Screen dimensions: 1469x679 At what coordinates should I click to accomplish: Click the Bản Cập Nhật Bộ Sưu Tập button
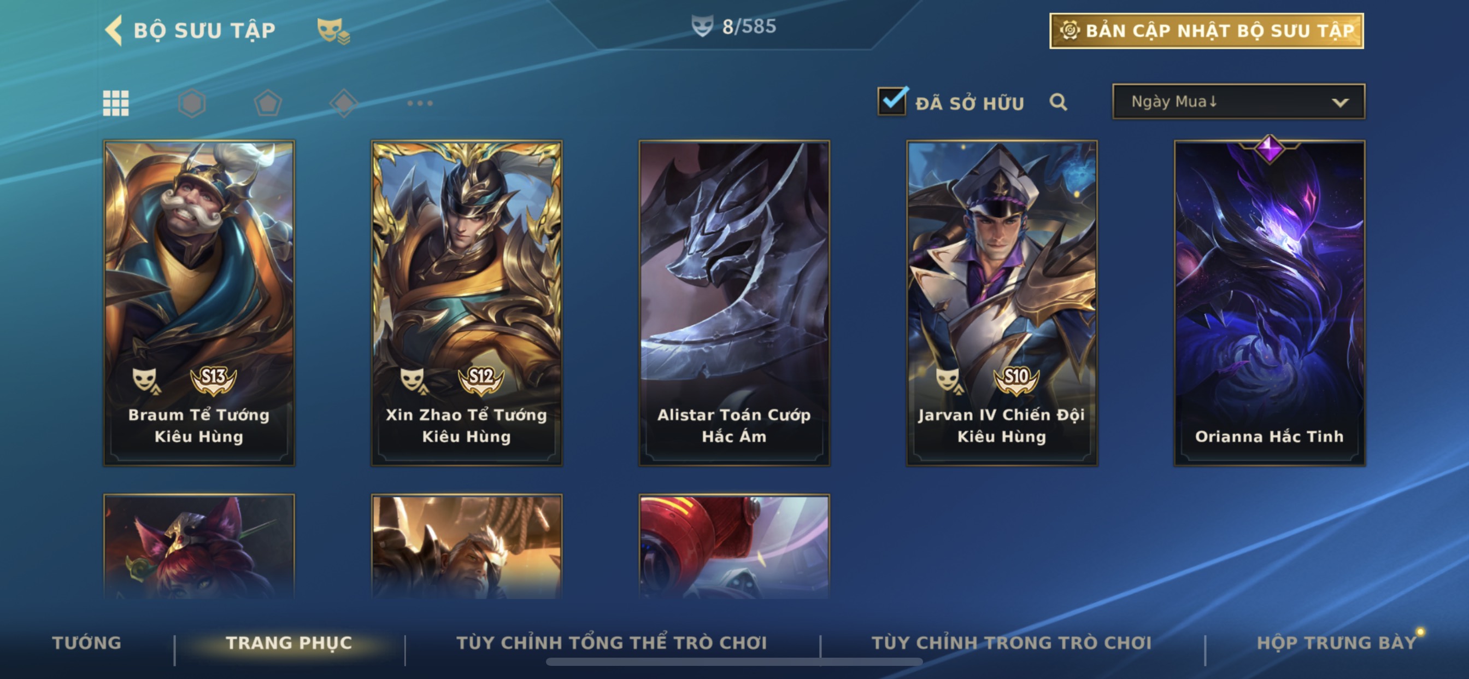coord(1207,31)
